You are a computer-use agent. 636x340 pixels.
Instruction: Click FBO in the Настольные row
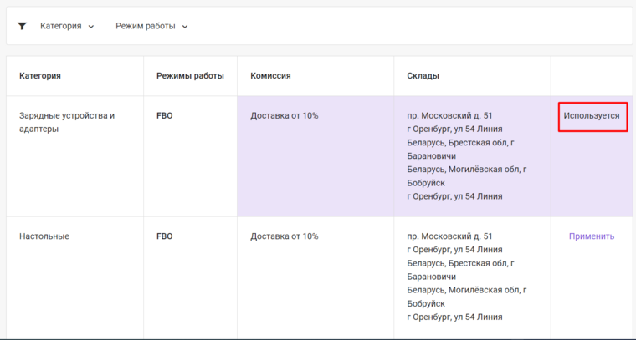(165, 236)
